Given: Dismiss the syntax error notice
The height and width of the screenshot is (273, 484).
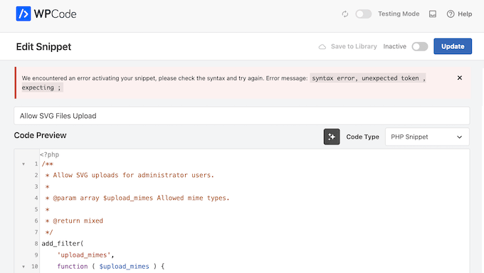Looking at the screenshot, I should coord(460,77).
